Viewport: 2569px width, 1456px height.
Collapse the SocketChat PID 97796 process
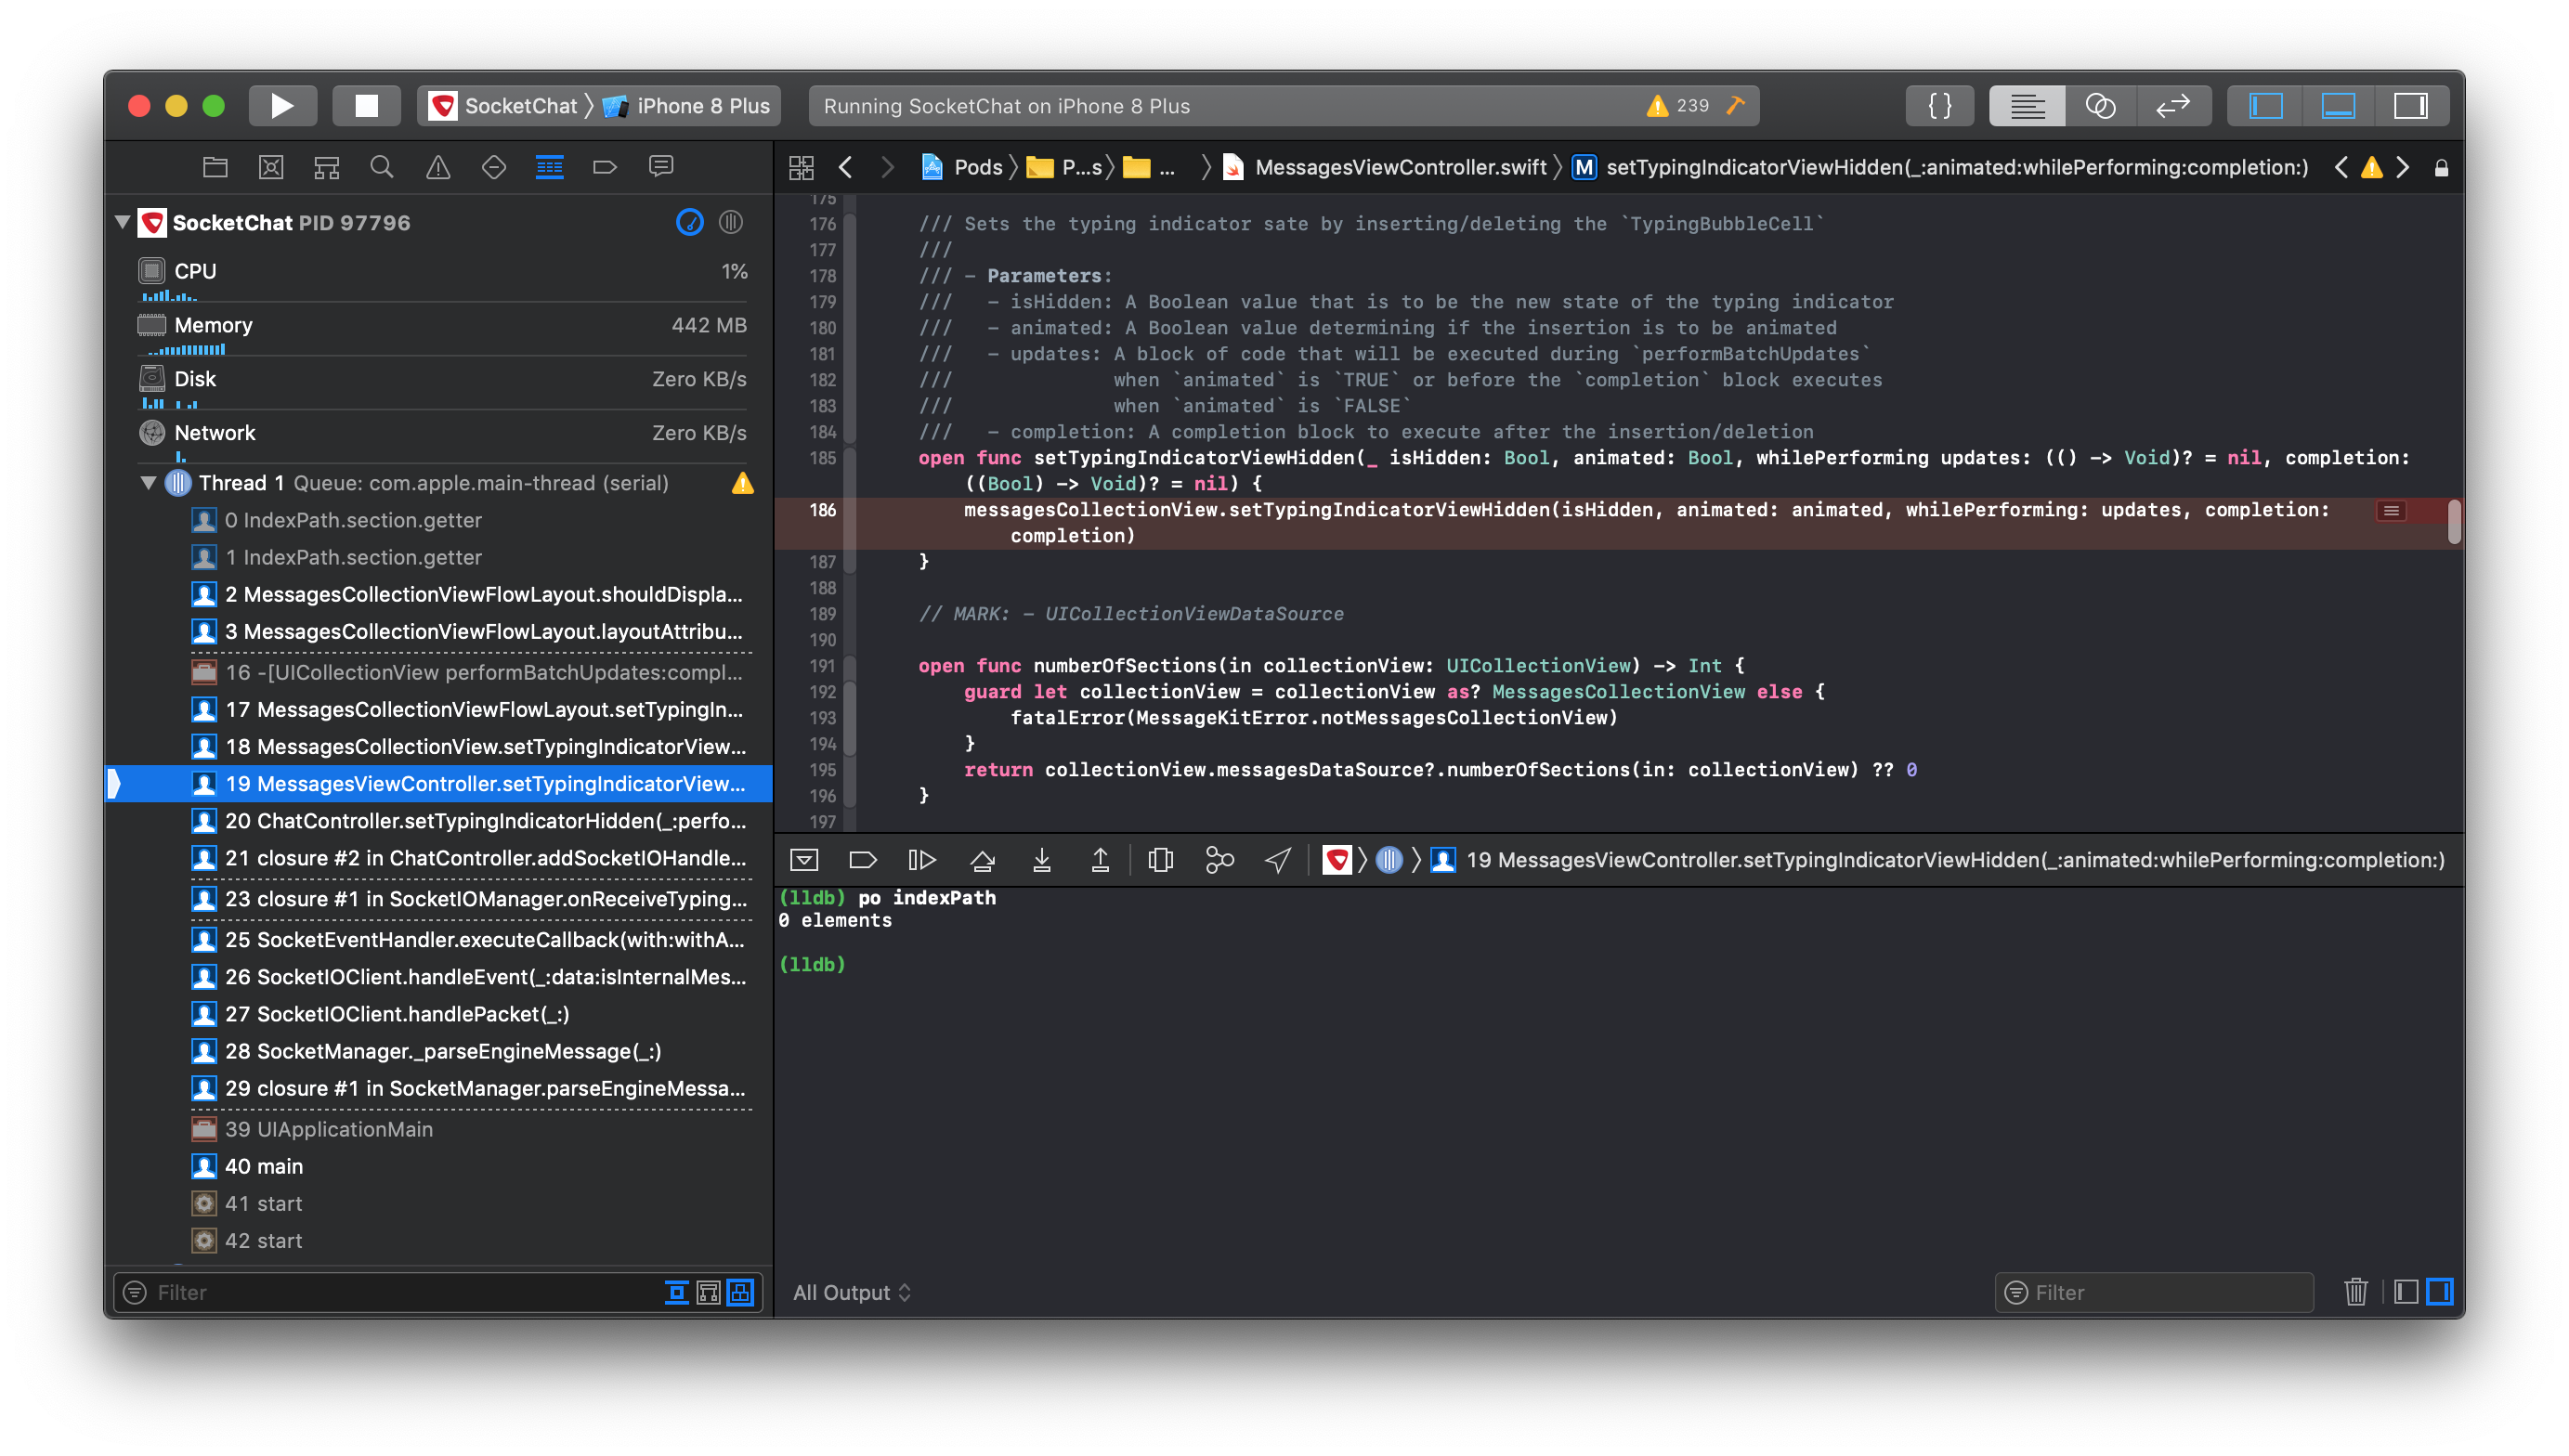click(123, 222)
